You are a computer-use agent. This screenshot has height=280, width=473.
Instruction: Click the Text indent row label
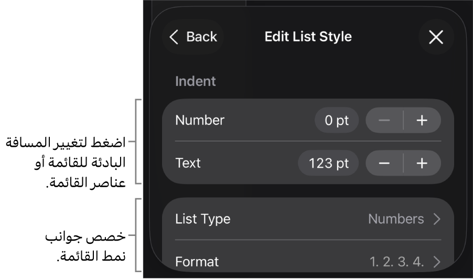coord(188,163)
